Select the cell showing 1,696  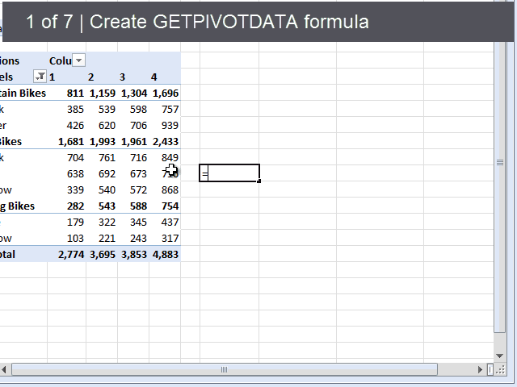[x=165, y=93]
